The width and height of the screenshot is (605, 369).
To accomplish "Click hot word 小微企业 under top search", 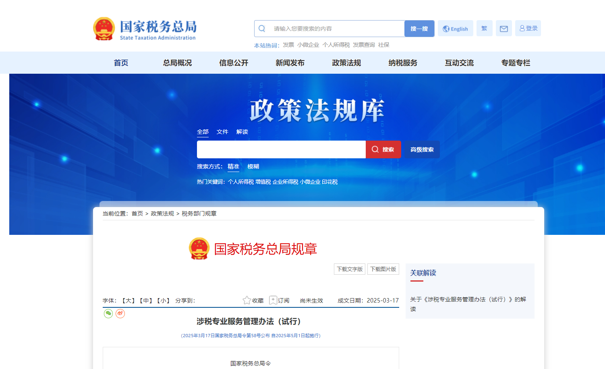I will 308,45.
